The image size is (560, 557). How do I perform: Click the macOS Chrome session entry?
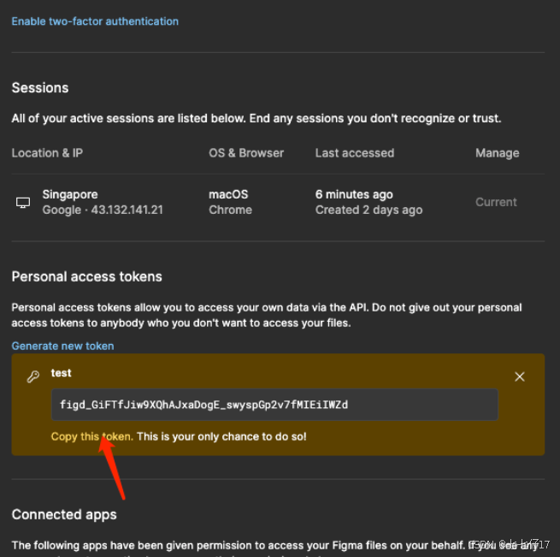coord(230,202)
